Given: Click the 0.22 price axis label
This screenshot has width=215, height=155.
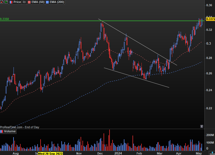Looking at the screenshot, I should pos(209,108).
